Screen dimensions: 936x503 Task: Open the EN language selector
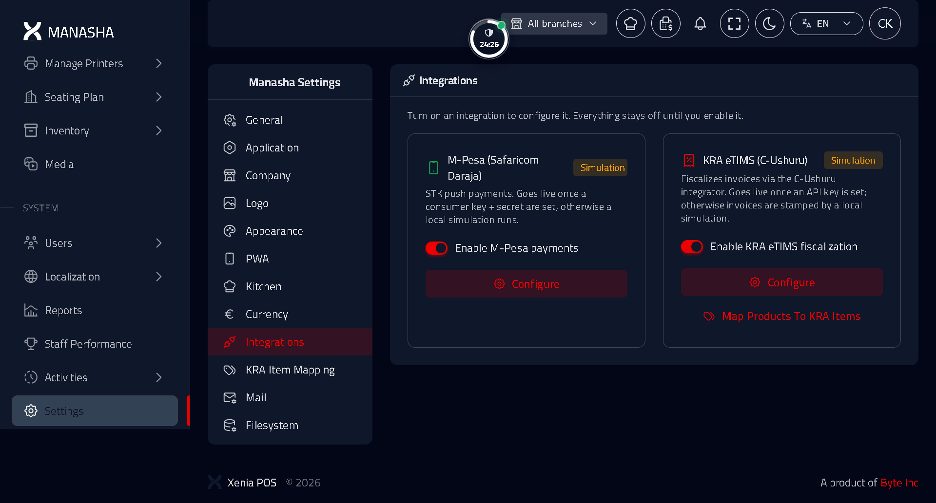coord(826,23)
